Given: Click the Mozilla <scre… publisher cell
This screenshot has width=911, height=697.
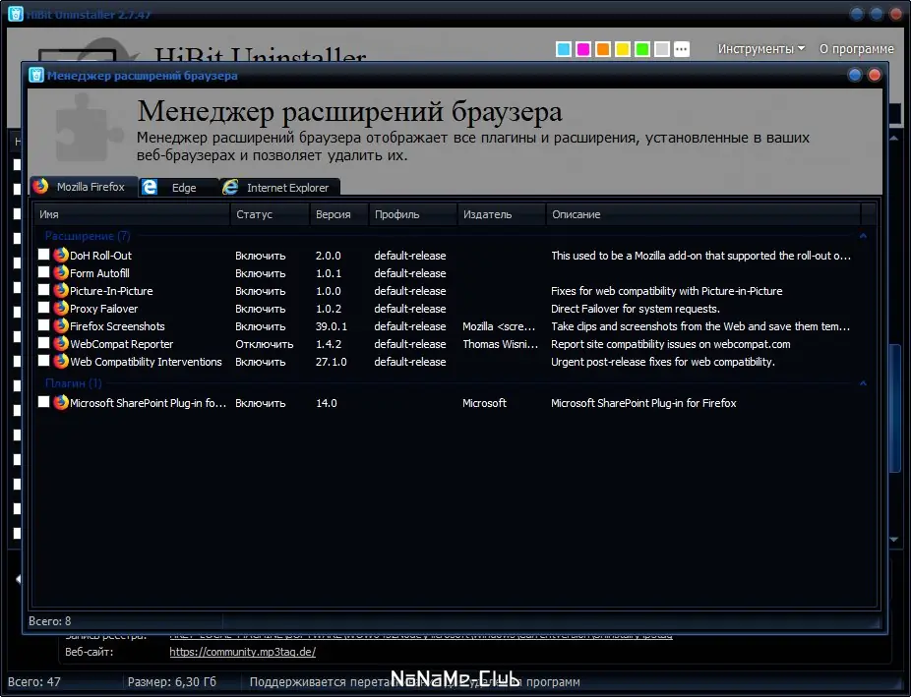Looking at the screenshot, I should coord(499,326).
